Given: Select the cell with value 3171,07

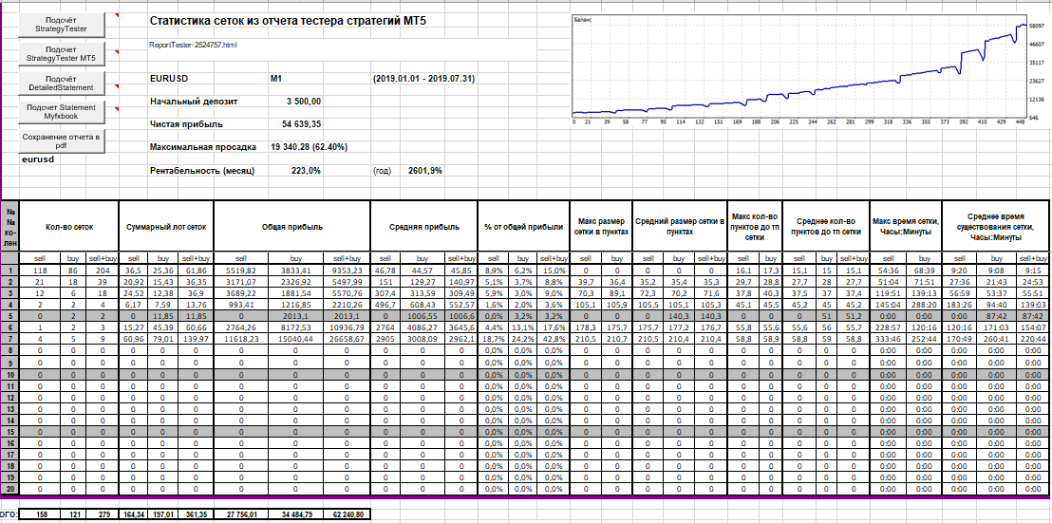Looking at the screenshot, I should 241,280.
